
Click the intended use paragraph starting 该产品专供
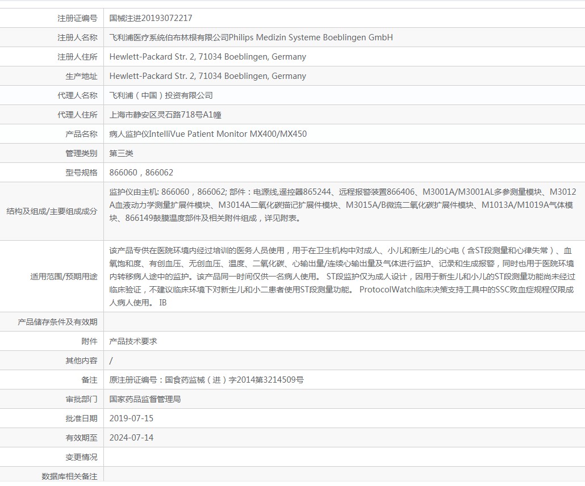(x=342, y=276)
